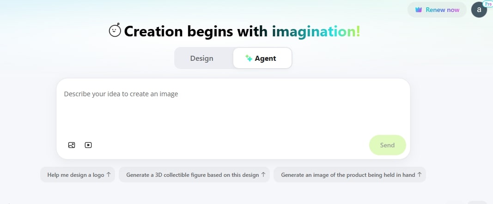Click the arrow on the logo suggestion
The height and width of the screenshot is (204, 493).
(x=109, y=175)
